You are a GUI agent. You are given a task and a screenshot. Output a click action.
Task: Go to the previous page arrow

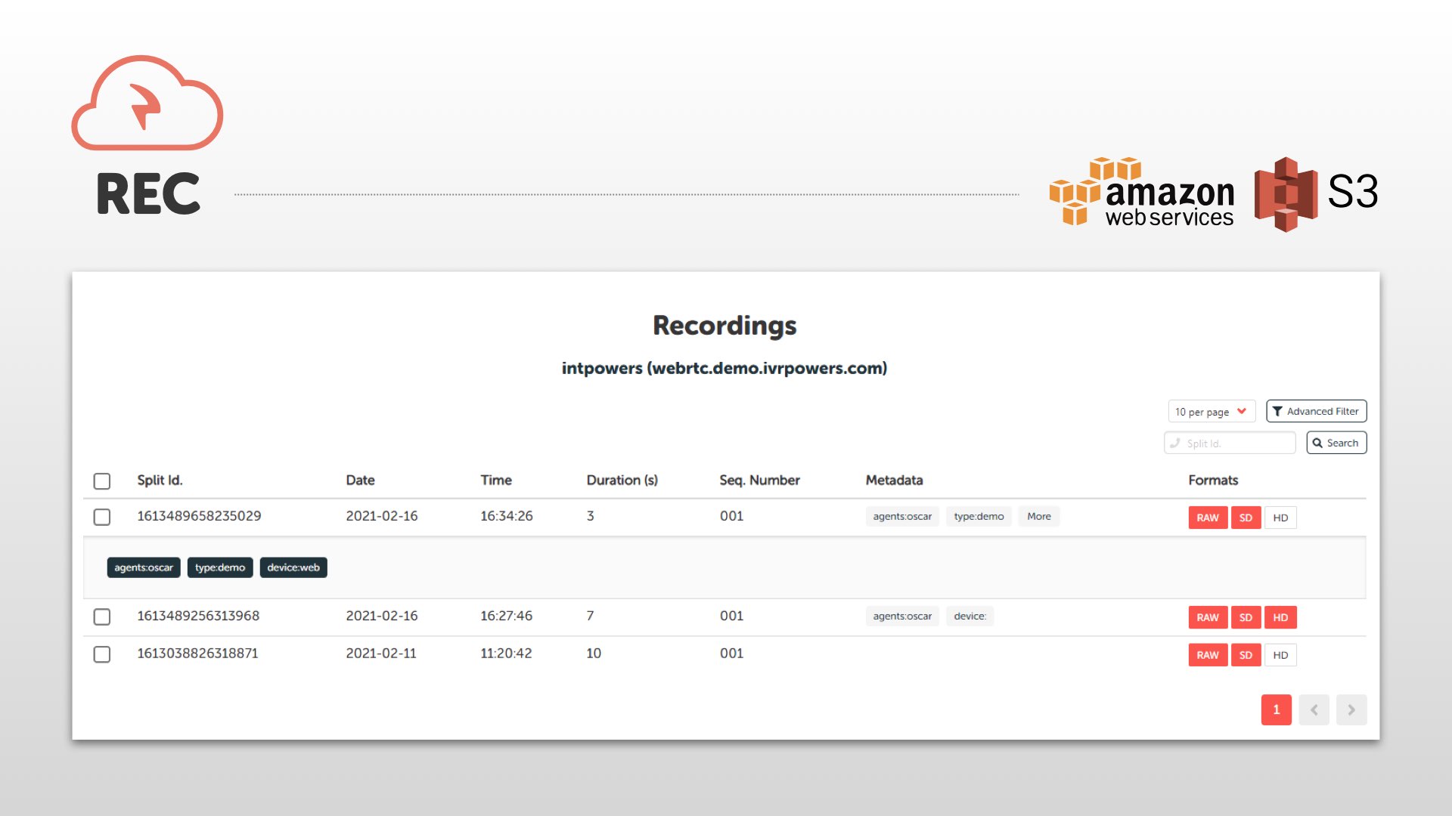1314,709
